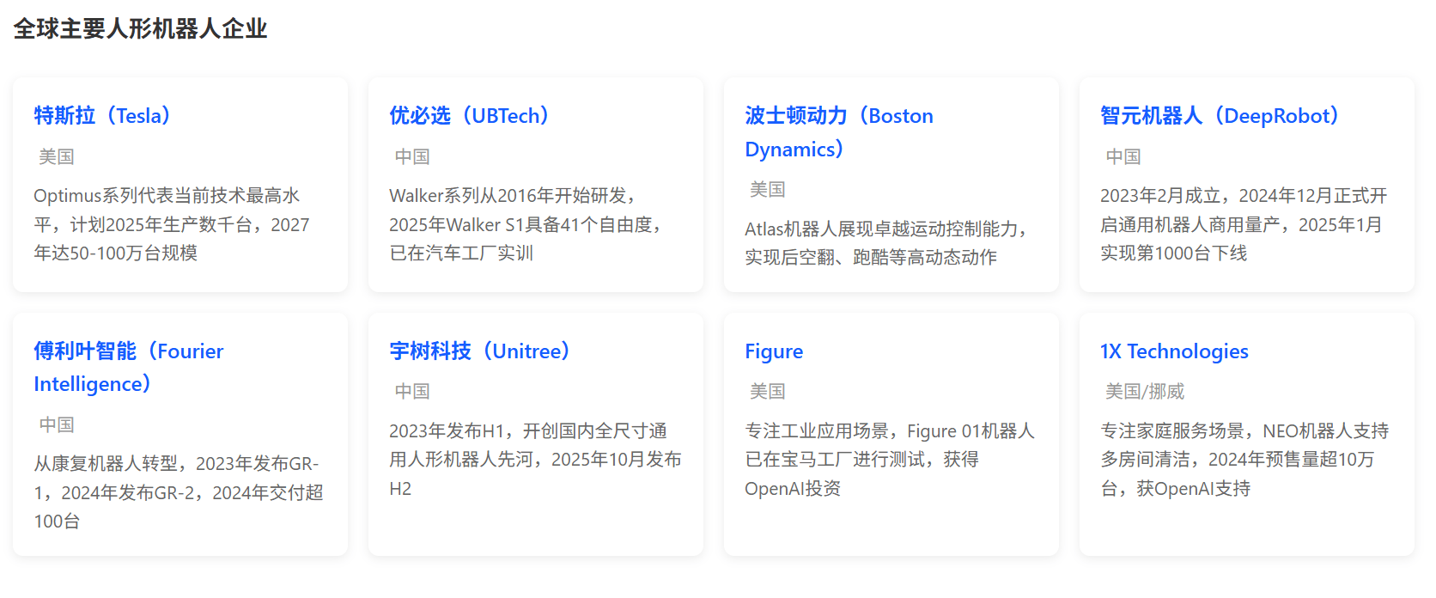Click the NEO机器人 description text
Viewport: 1436px width, 598px height.
coord(1244,460)
